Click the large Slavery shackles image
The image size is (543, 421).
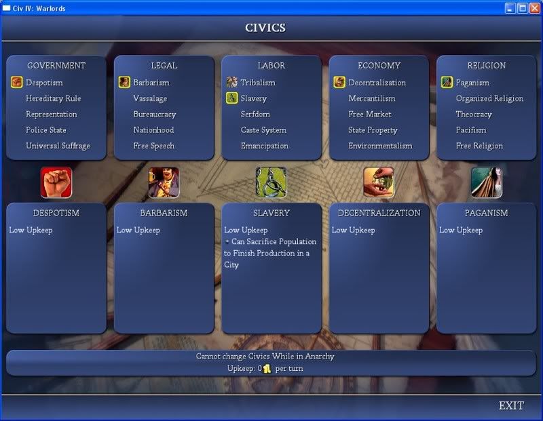(271, 182)
